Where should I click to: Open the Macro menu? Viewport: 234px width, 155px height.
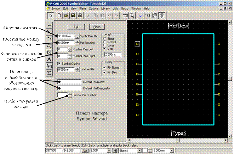click(x=125, y=8)
